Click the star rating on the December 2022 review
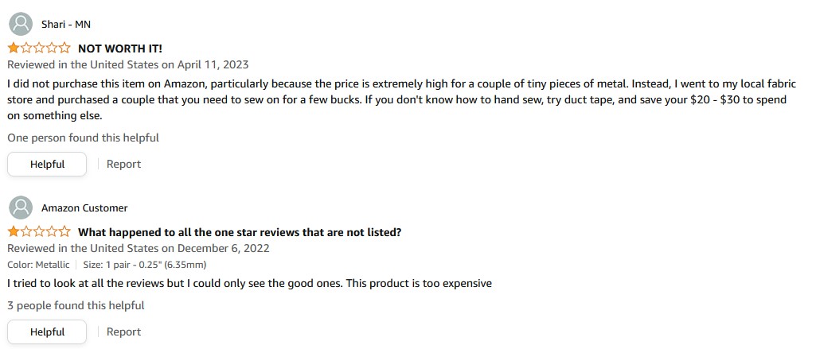 coord(39,231)
